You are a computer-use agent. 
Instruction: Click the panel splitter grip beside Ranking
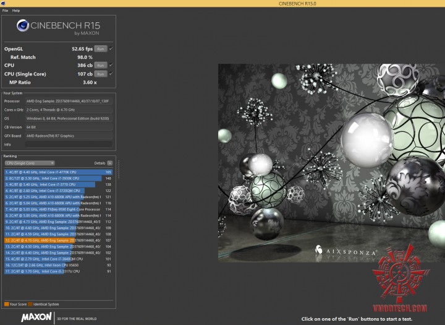pos(119,170)
